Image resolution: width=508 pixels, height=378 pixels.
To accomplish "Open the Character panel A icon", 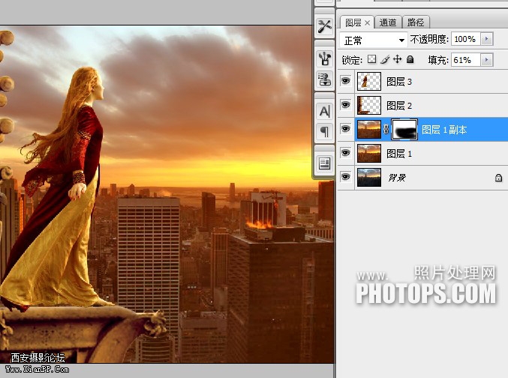I will click(324, 112).
